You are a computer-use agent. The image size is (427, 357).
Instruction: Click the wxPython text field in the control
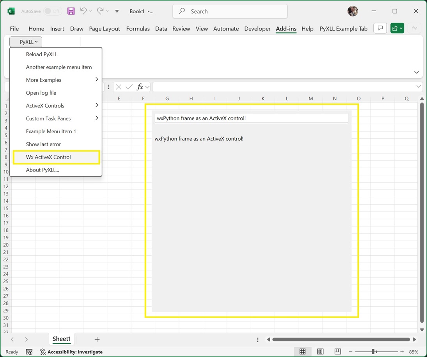click(251, 118)
